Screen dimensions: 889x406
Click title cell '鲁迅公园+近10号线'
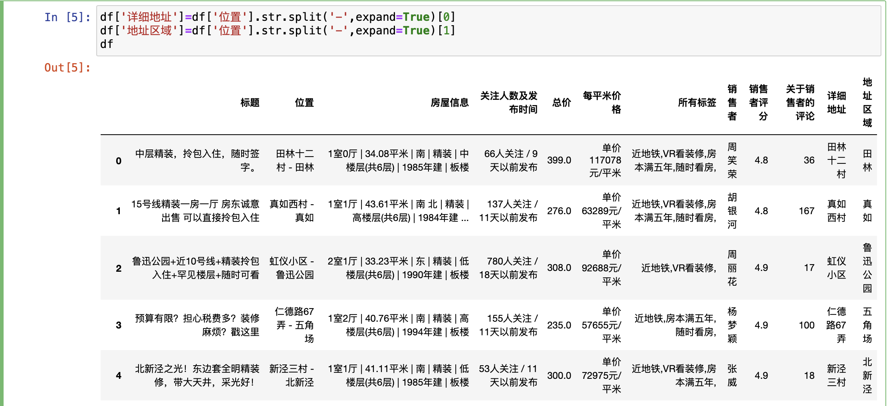point(196,268)
